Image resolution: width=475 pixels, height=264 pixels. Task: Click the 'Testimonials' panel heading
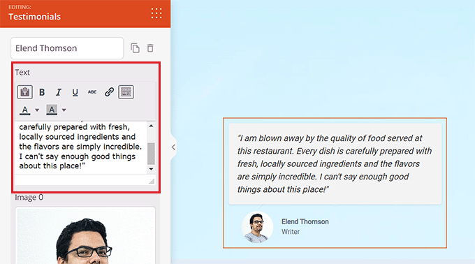coord(34,17)
